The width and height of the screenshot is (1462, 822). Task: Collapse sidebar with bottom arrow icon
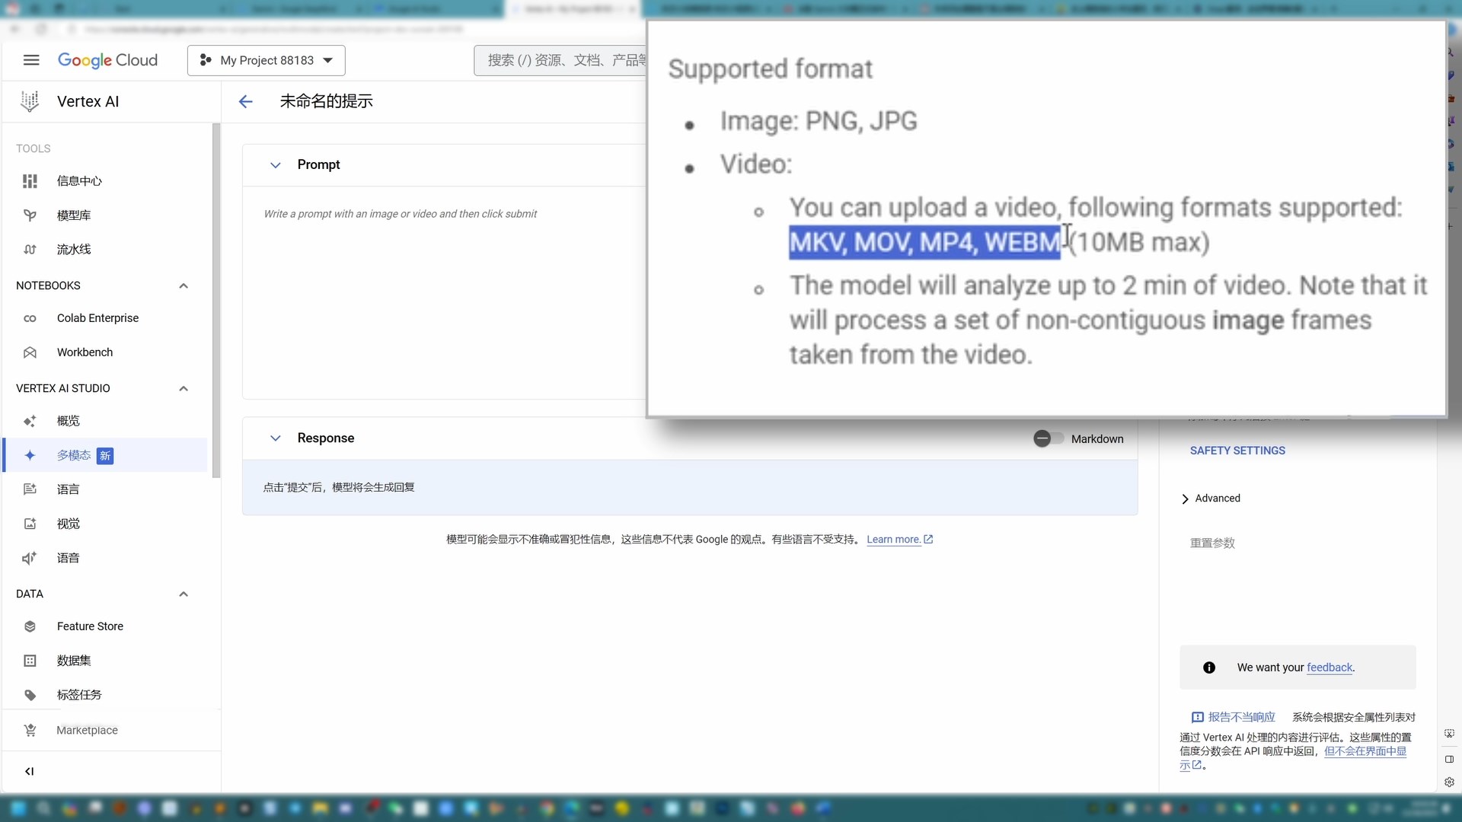coord(29,771)
